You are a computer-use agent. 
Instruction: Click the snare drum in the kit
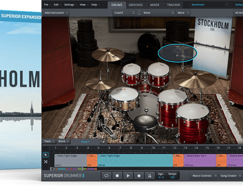[124, 98]
